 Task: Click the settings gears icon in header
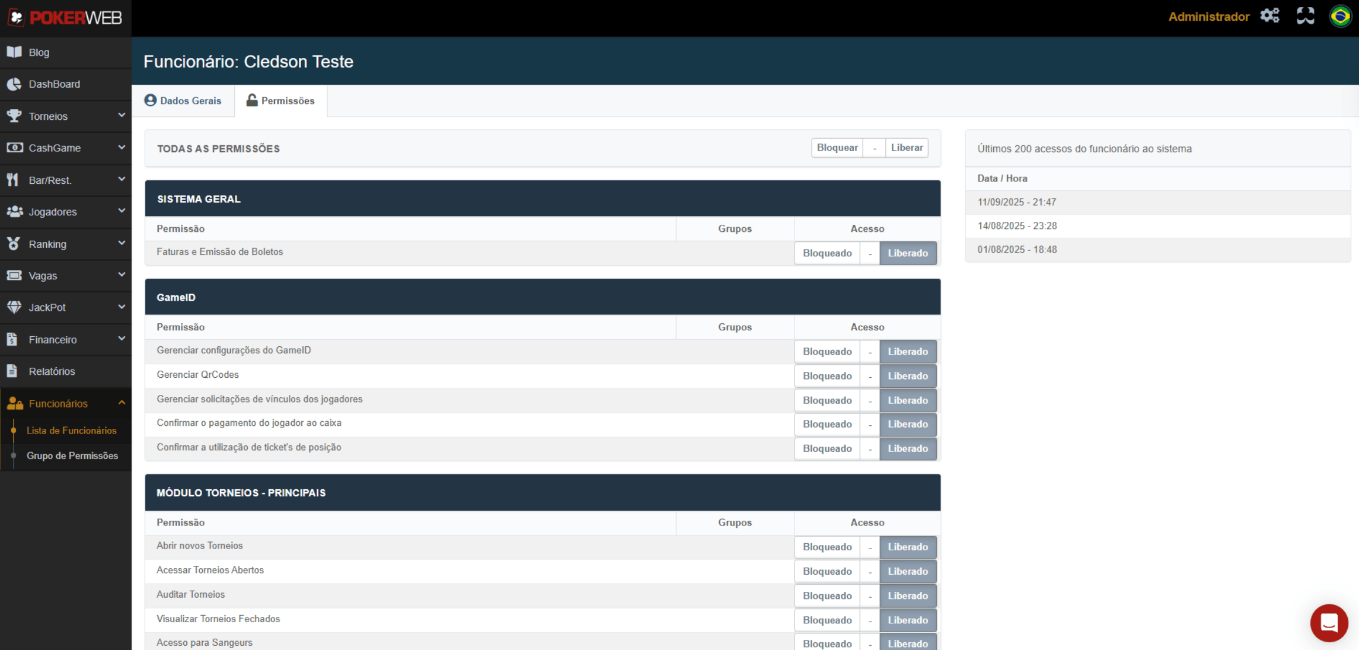click(1269, 16)
